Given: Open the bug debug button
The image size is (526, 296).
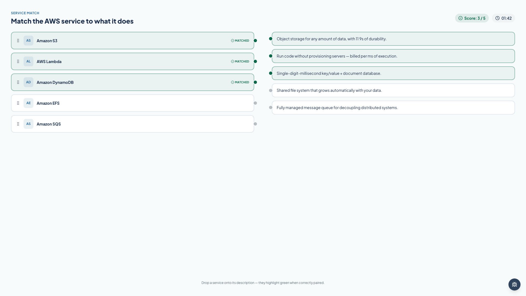Looking at the screenshot, I should coord(514,284).
